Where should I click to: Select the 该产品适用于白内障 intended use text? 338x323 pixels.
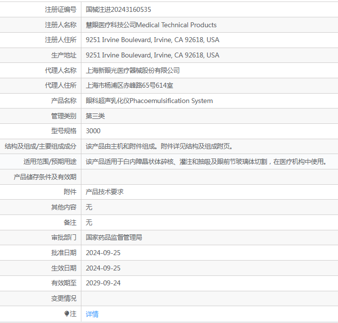point(206,161)
